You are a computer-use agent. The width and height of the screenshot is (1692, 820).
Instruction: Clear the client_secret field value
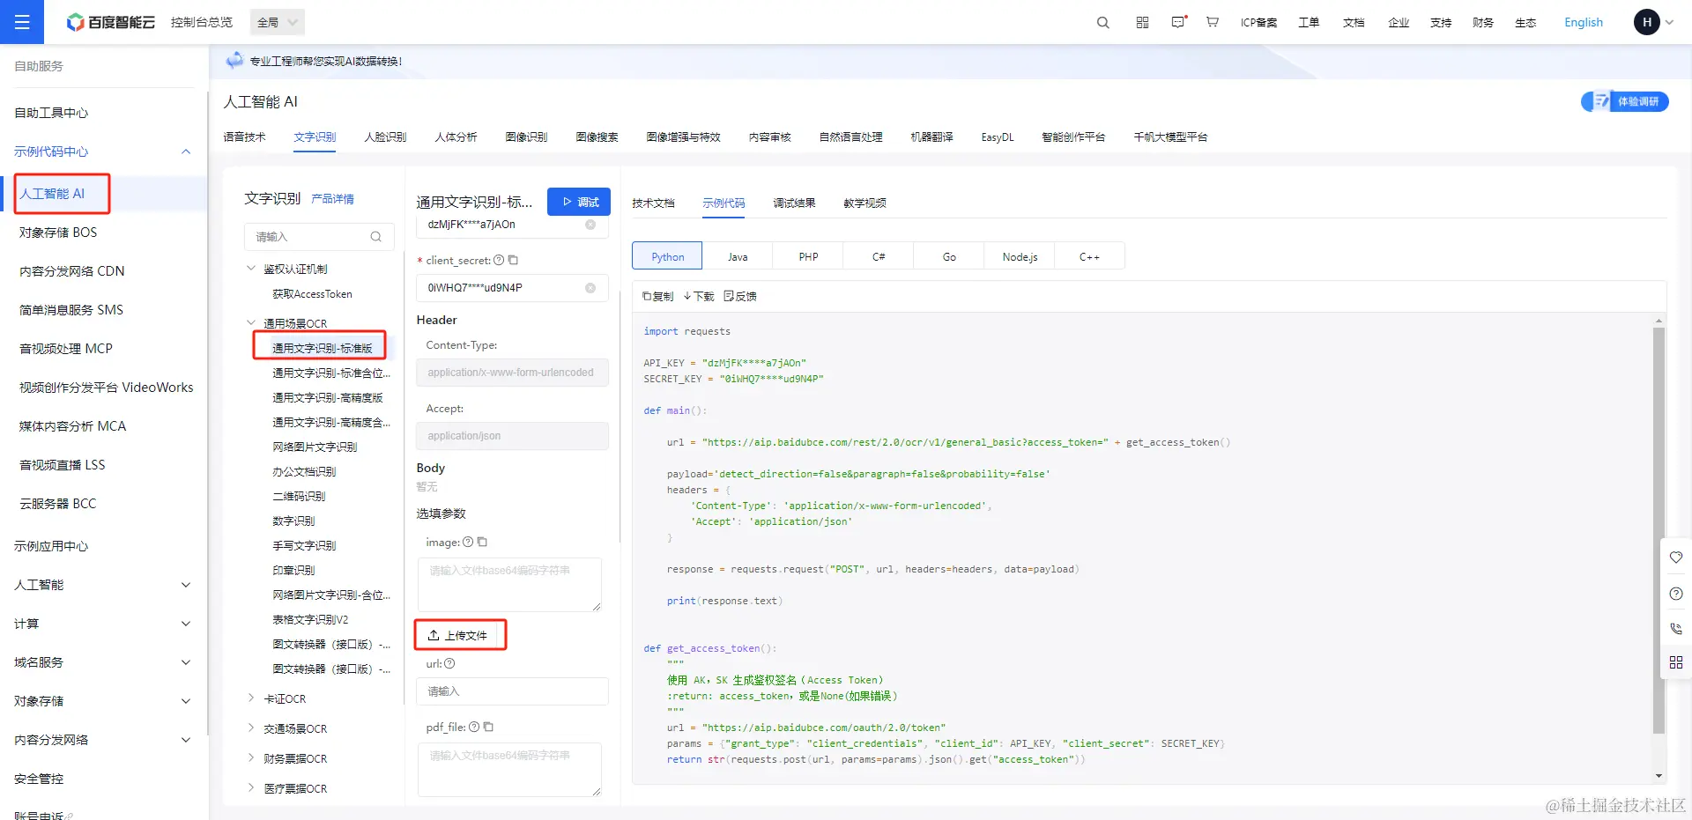click(x=590, y=288)
